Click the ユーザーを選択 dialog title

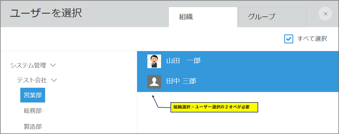46,13
